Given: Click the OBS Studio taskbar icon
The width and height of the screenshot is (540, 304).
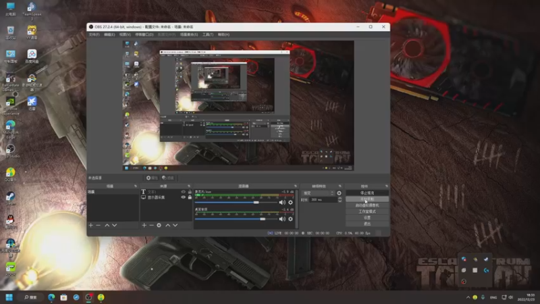Looking at the screenshot, I should click(88, 297).
